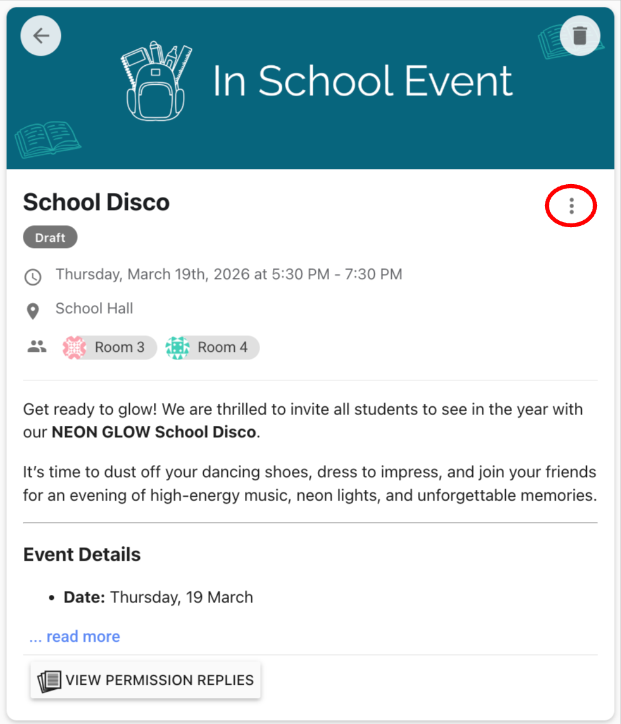Viewport: 621px width, 724px height.
Task: Click the School Disco title
Action: (x=96, y=203)
